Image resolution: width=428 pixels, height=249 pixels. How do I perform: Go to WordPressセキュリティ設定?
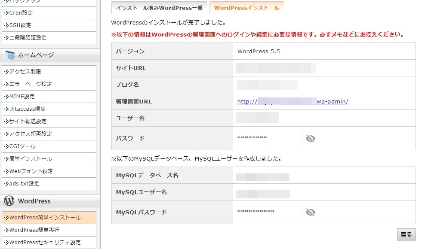[x=45, y=243]
